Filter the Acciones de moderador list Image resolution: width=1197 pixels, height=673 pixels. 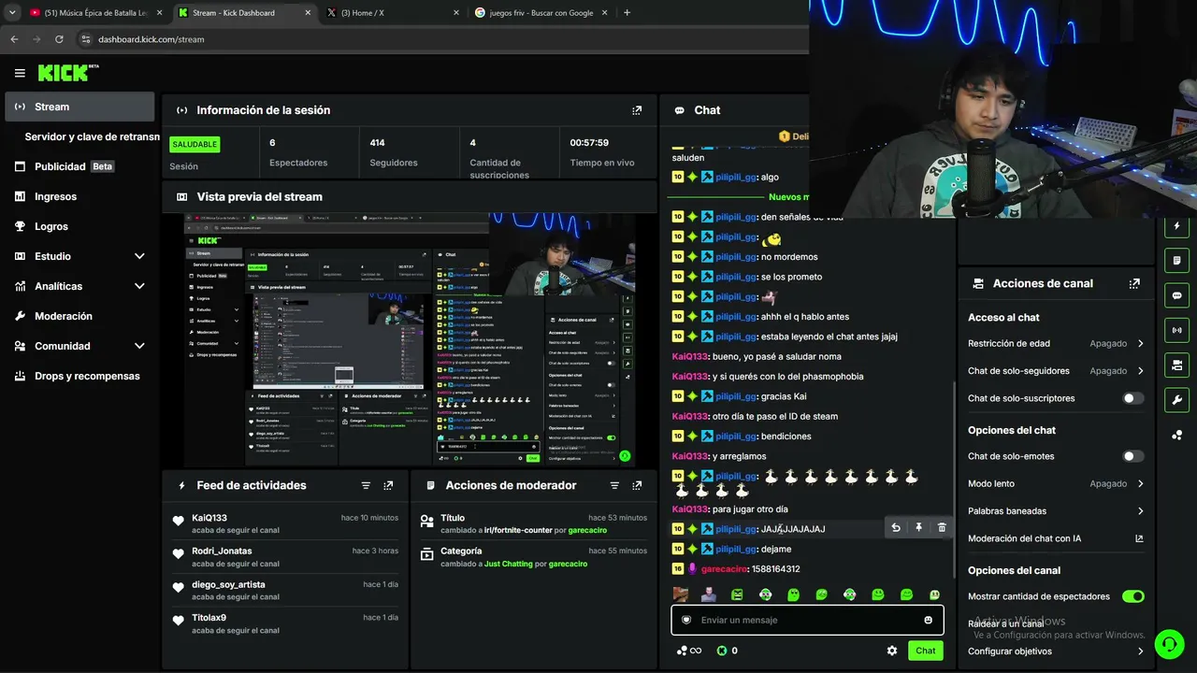pos(614,486)
